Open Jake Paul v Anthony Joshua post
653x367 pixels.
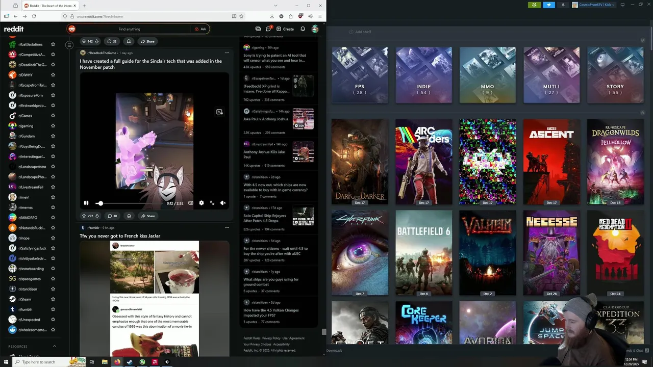[266, 119]
